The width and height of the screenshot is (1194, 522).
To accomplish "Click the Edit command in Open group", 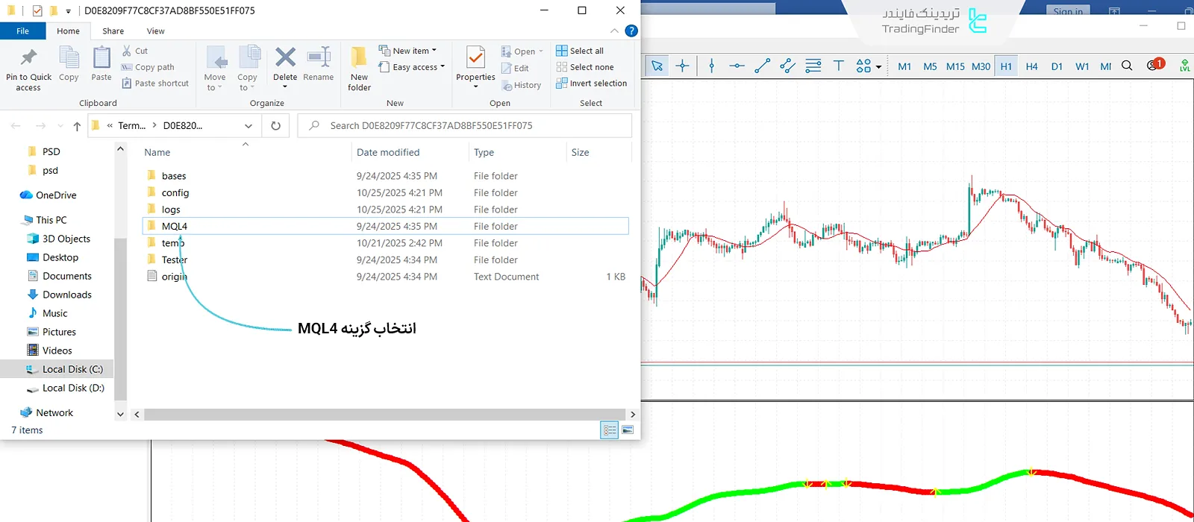I will 515,68.
